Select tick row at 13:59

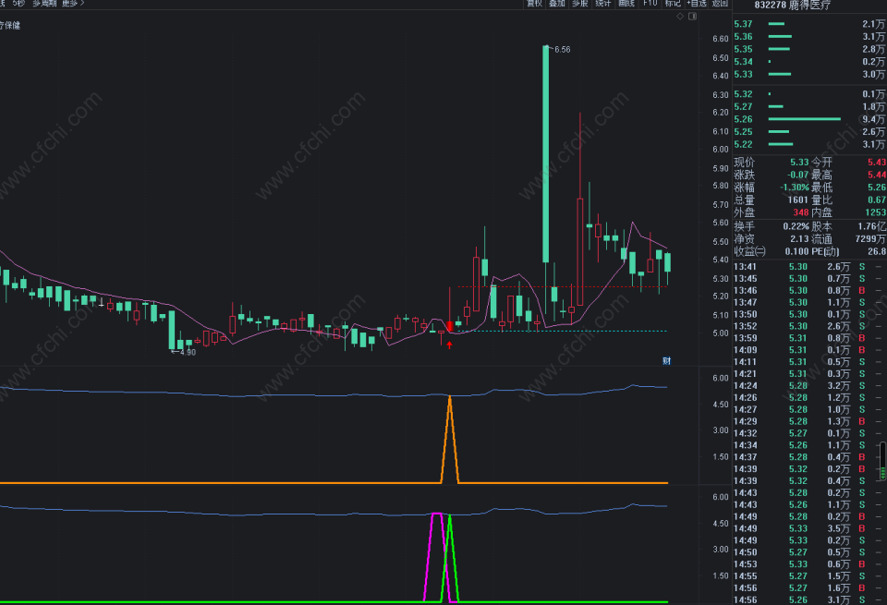click(808, 338)
